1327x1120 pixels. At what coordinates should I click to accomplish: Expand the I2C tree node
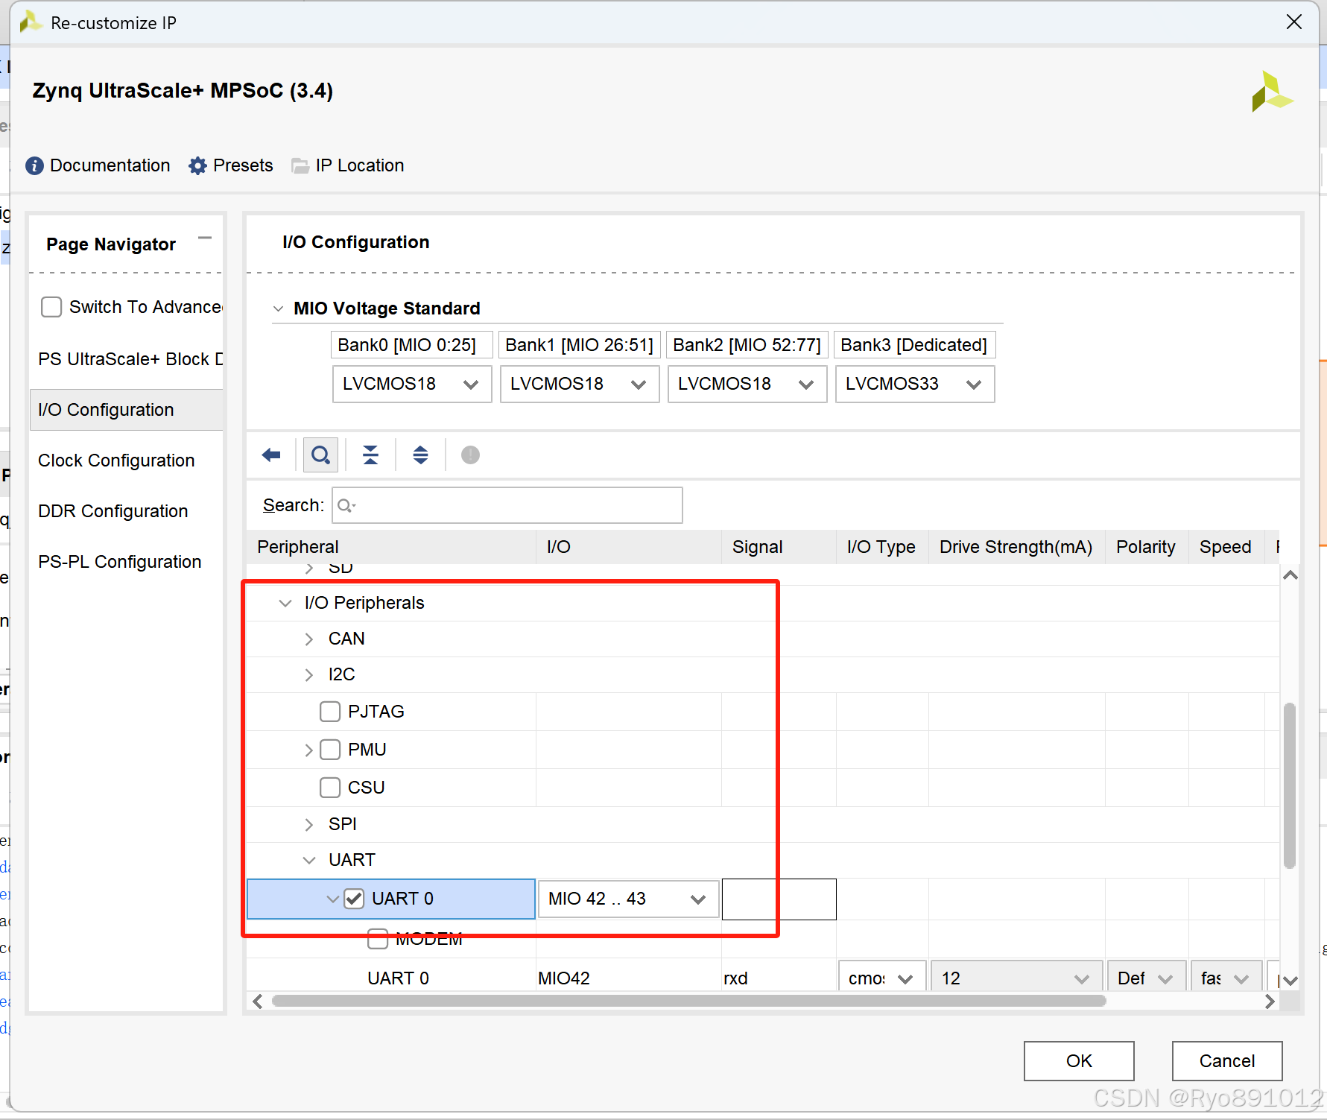308,675
